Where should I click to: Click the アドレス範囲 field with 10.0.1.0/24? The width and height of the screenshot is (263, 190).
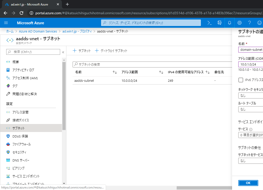click(x=251, y=64)
